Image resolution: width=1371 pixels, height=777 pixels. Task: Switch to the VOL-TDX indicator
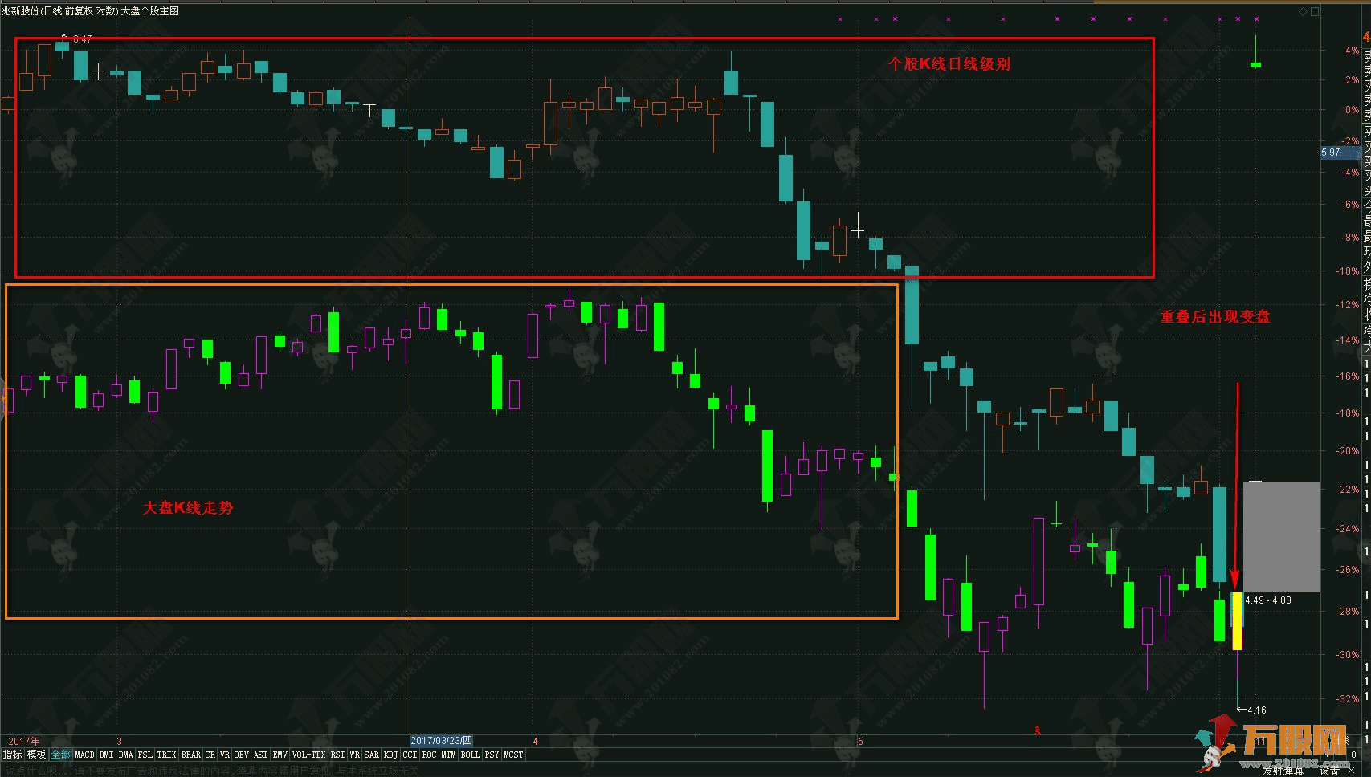308,755
